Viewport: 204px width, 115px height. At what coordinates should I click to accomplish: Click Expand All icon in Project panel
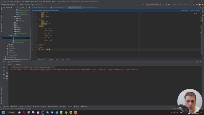click(x=20, y=8)
